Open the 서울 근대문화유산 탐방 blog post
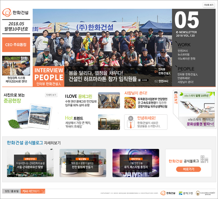Image resolution: width=218 pixels, height=199 pixels. [30, 163]
